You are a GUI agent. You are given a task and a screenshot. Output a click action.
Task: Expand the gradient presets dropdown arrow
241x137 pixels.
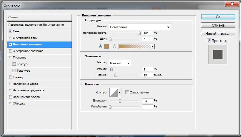(153, 46)
